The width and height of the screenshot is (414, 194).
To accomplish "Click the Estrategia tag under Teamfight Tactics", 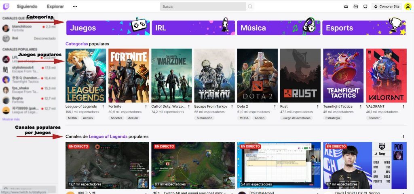I will point(333,118).
